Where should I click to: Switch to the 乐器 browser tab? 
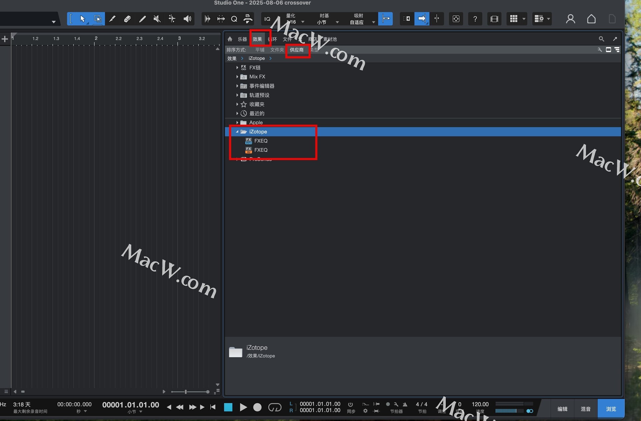242,39
